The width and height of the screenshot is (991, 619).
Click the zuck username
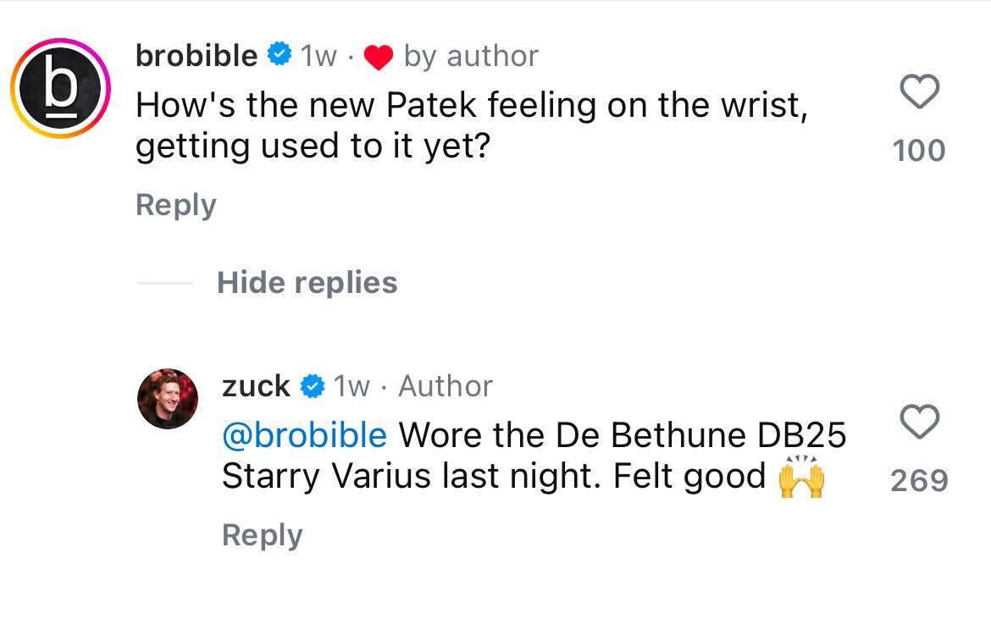(x=256, y=386)
